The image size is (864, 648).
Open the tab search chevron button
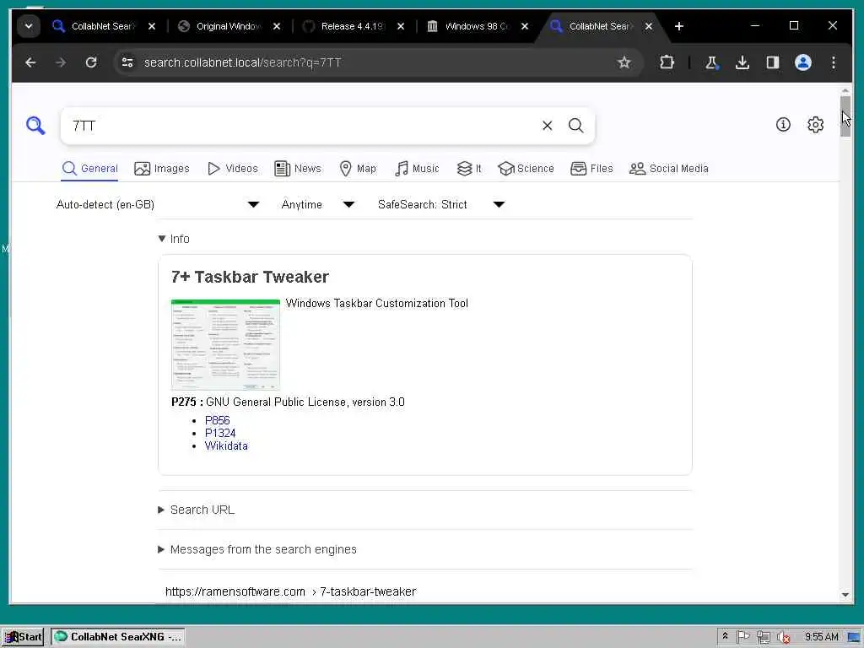(29, 26)
